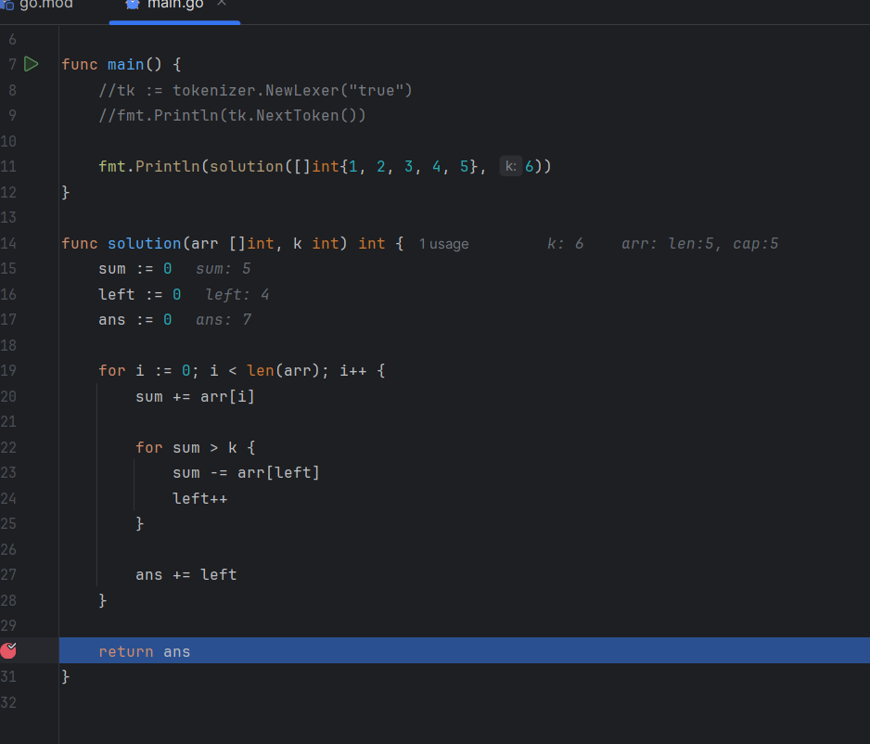870x744 pixels.
Task: Click the inline debug value "sum: 5"
Action: 223,269
